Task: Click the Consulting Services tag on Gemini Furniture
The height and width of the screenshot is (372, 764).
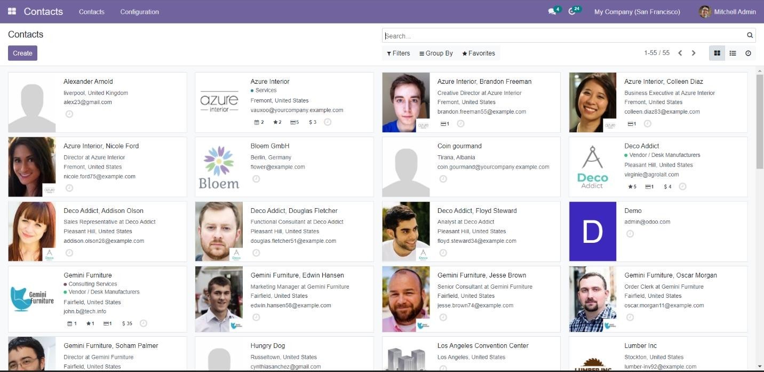Action: pyautogui.click(x=90, y=284)
